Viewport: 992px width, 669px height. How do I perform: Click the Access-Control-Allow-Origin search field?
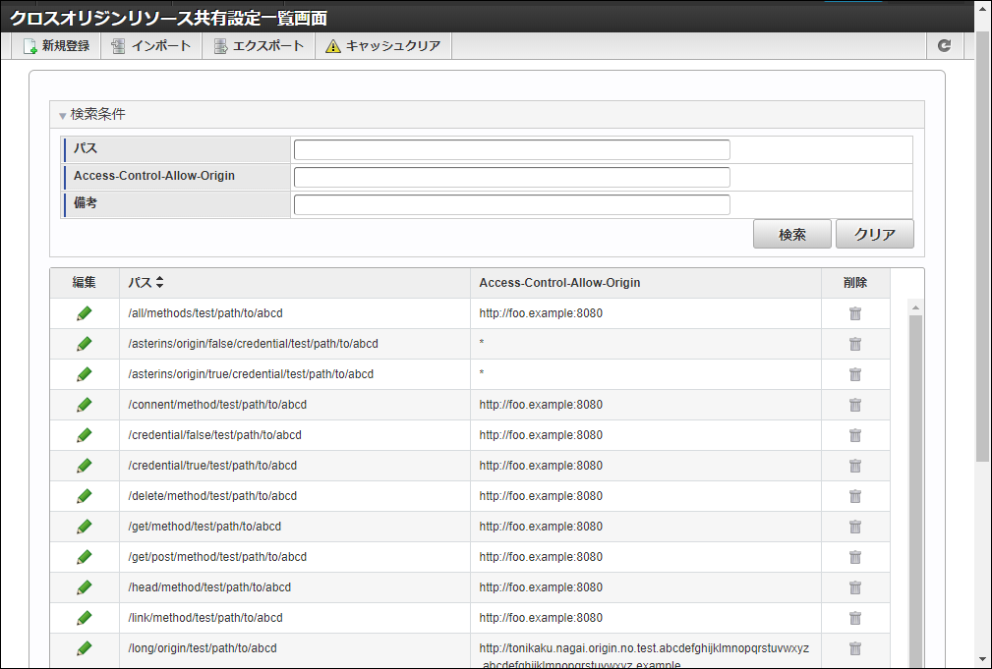[511, 177]
